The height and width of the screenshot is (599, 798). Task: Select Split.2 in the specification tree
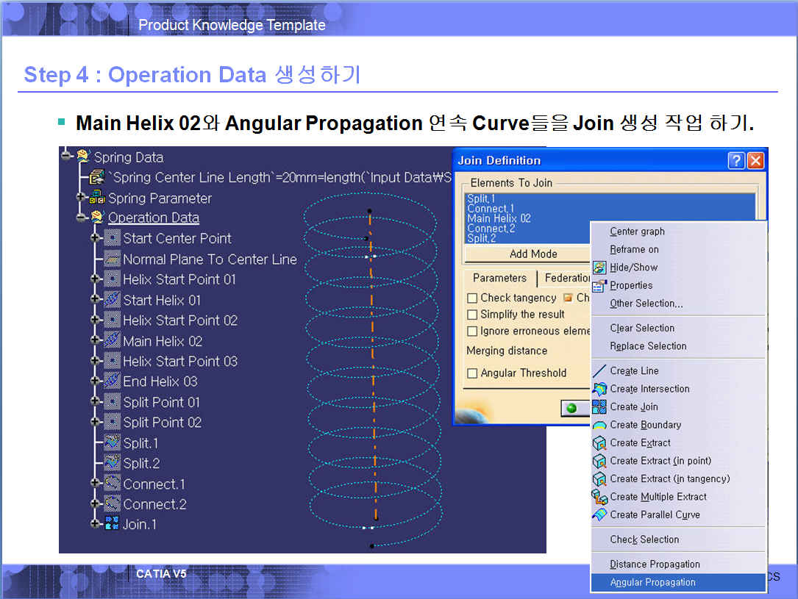pyautogui.click(x=140, y=464)
